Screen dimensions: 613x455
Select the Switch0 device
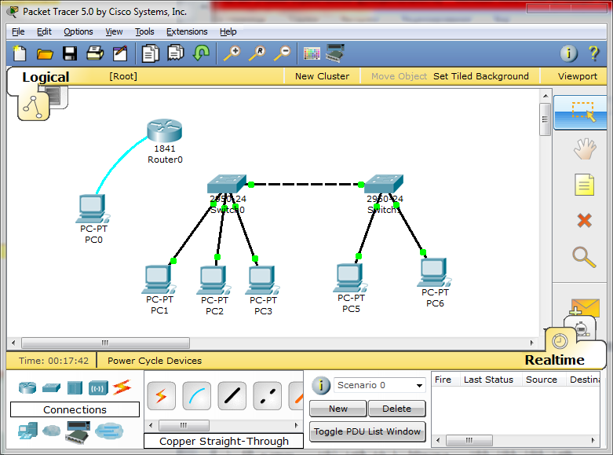(x=227, y=184)
